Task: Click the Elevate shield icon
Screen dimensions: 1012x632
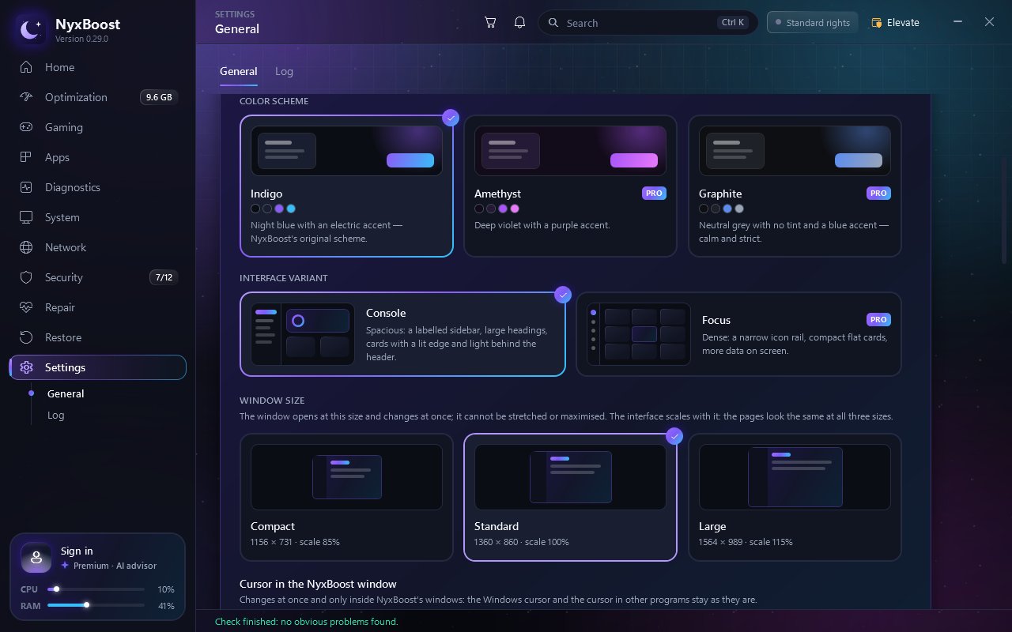Action: coord(876,23)
